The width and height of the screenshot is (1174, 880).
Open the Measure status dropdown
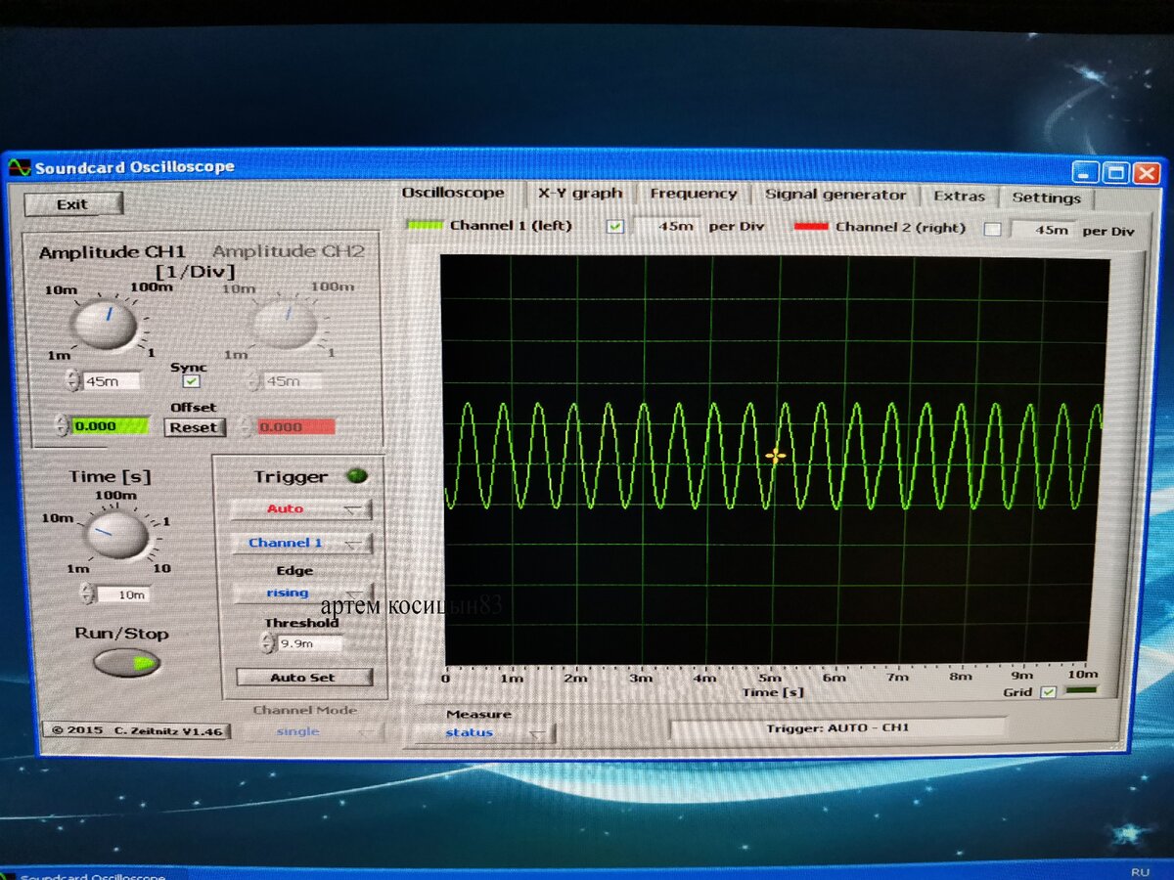pyautogui.click(x=483, y=732)
